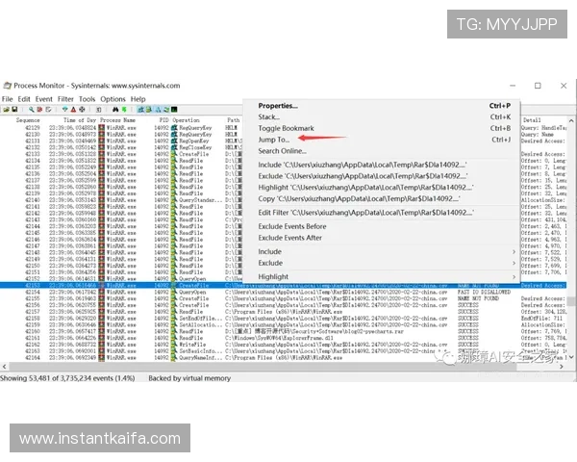Click the Highlight triangle toolbar icon
The image size is (577, 462).
point(73,110)
